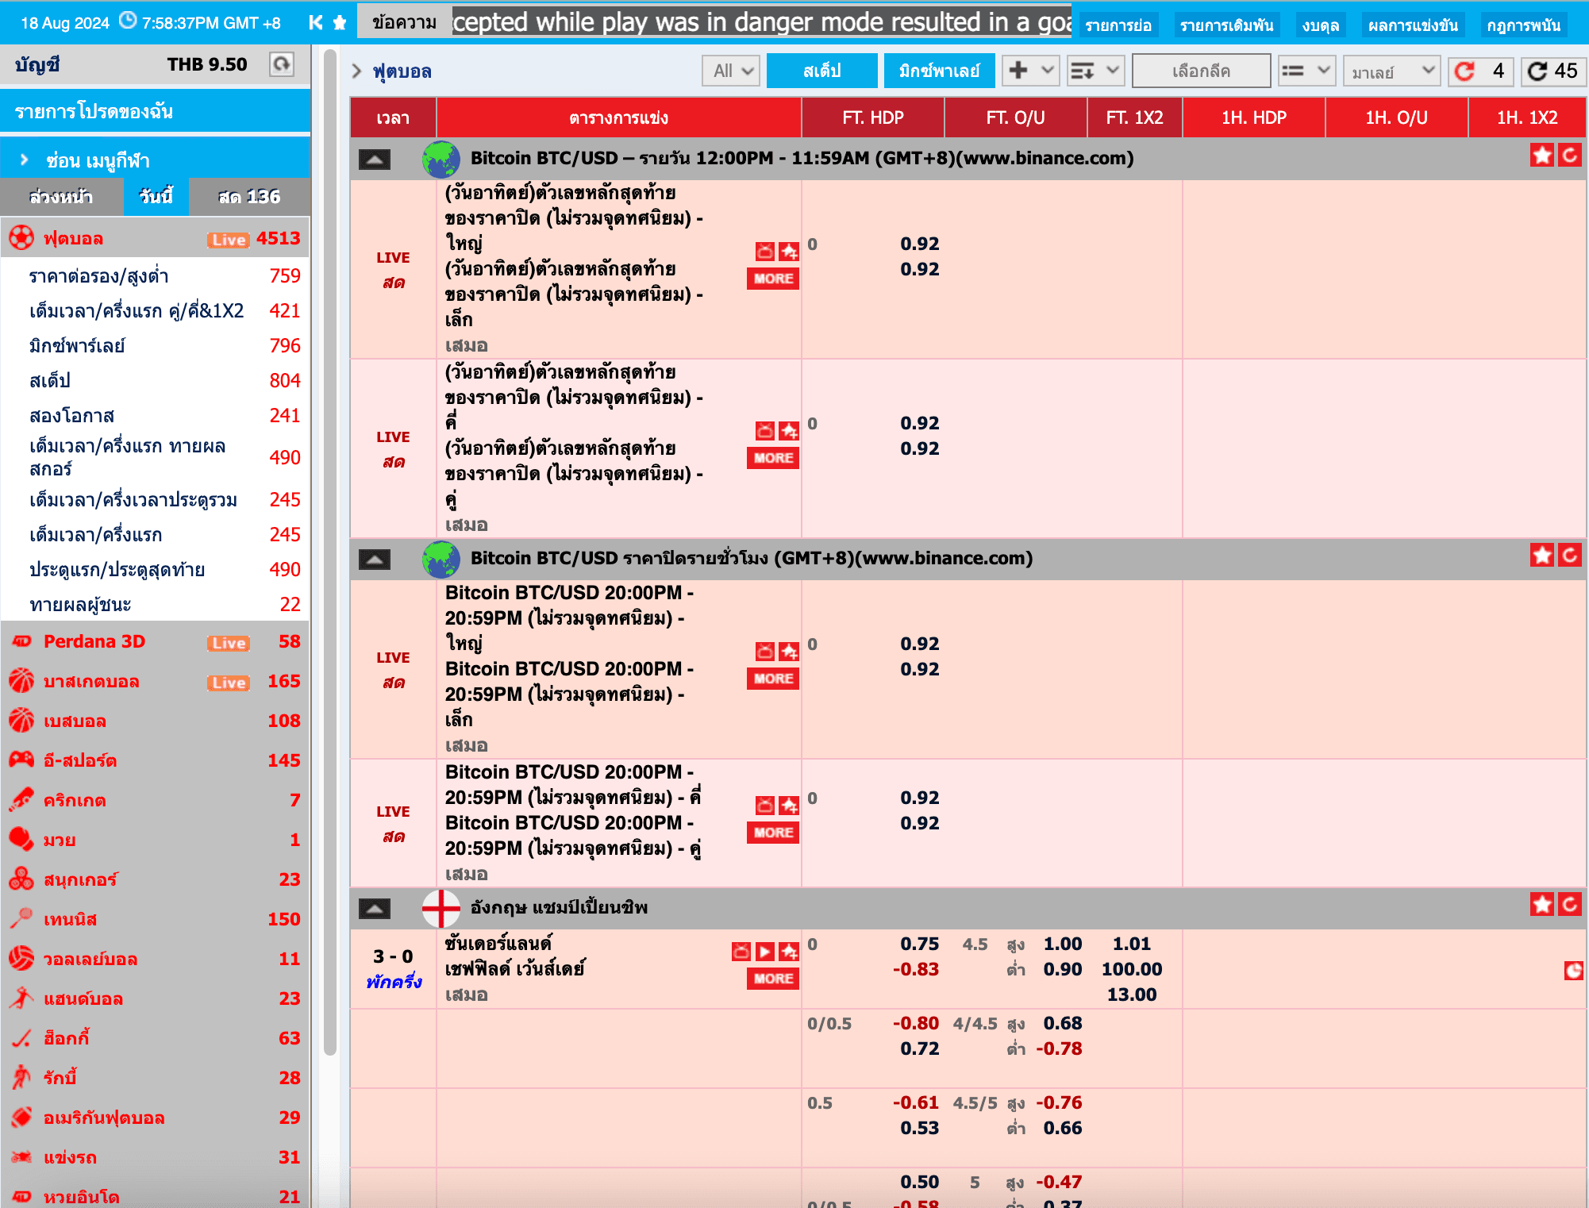The image size is (1589, 1208).
Task: Click the 1X2 draw odds 13.00
Action: tap(1131, 994)
